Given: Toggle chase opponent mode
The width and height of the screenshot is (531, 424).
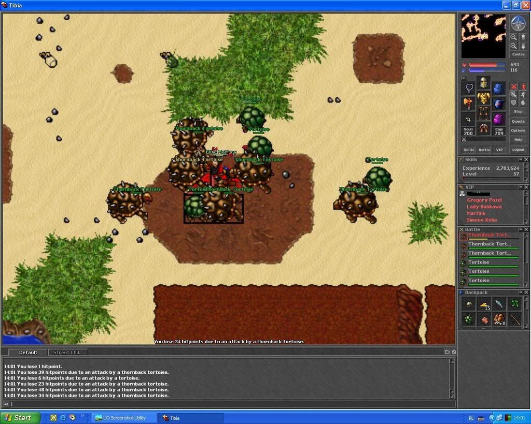Looking at the screenshot, I should (x=523, y=94).
